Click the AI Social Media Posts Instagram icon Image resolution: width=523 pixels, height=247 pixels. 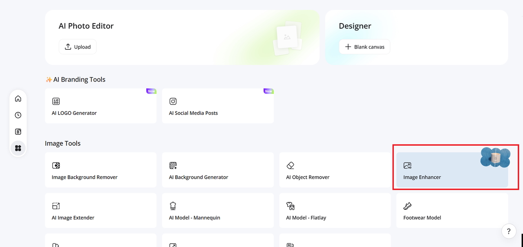[x=173, y=101]
